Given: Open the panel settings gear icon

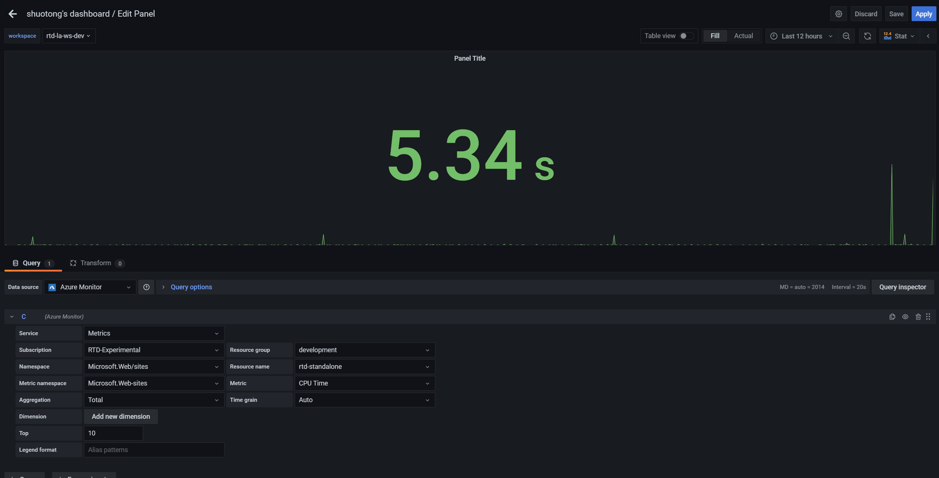Looking at the screenshot, I should pyautogui.click(x=838, y=14).
